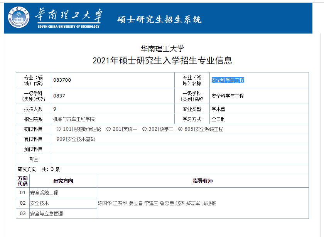Screen dimensions: 324x237
Task: Click the program type value 学术型
Action: click(x=218, y=109)
